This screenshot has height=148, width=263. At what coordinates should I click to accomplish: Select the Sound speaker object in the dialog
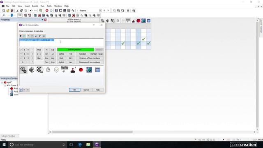coord(32,70)
